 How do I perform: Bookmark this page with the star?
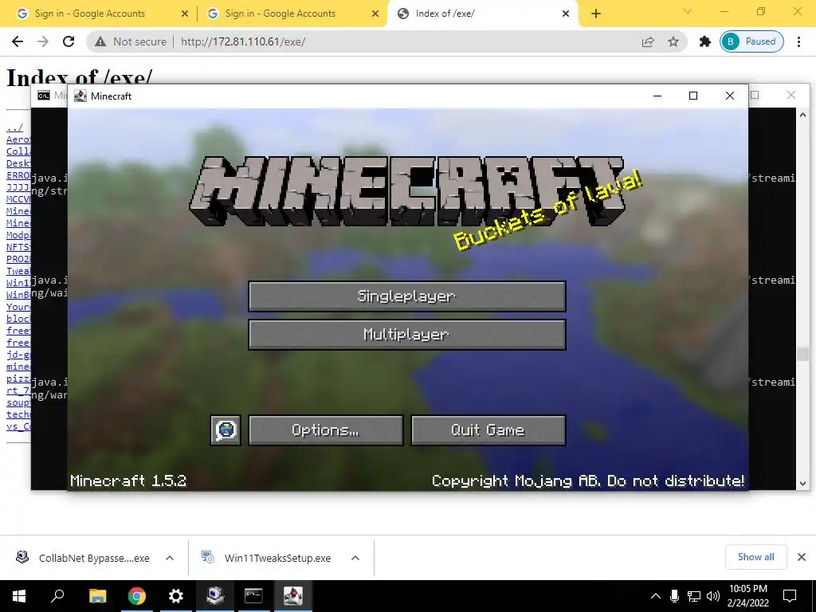pyautogui.click(x=673, y=41)
